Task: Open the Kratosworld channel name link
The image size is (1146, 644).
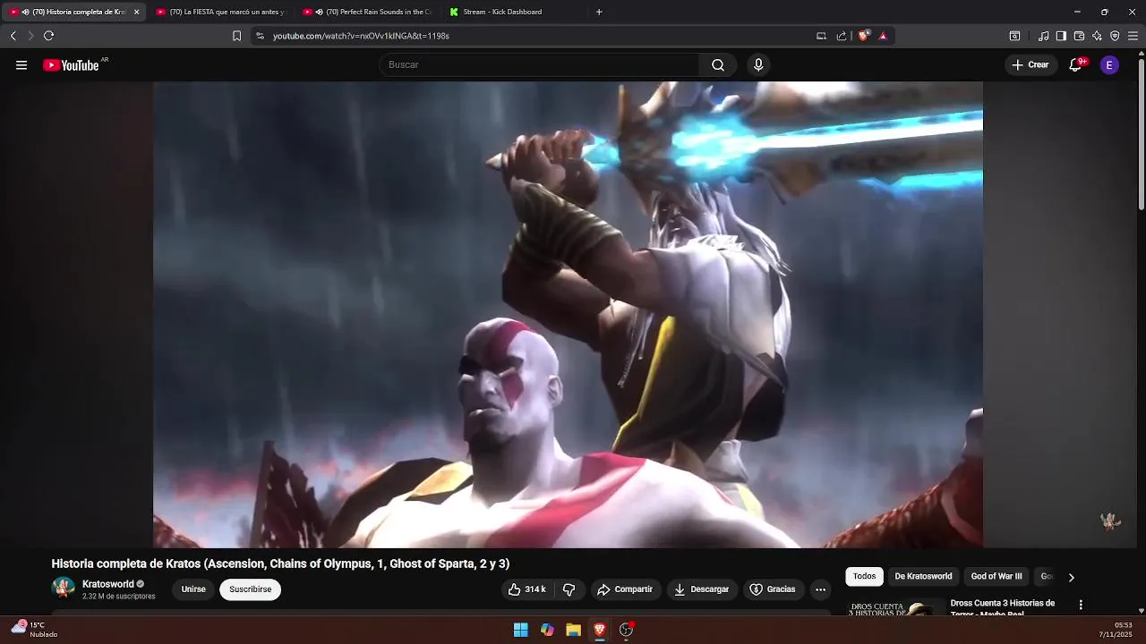Action: pyautogui.click(x=107, y=584)
